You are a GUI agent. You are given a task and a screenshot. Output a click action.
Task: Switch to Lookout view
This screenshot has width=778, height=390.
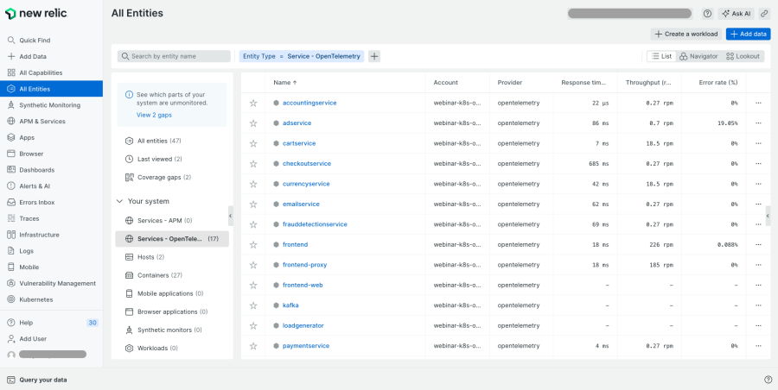pyautogui.click(x=743, y=56)
